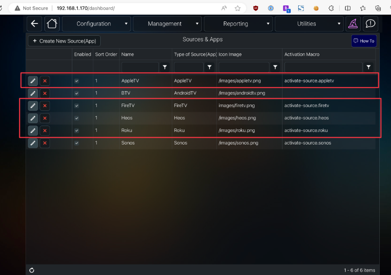Focus the Type of Source filter box
The width and height of the screenshot is (391, 275).
(x=189, y=67)
